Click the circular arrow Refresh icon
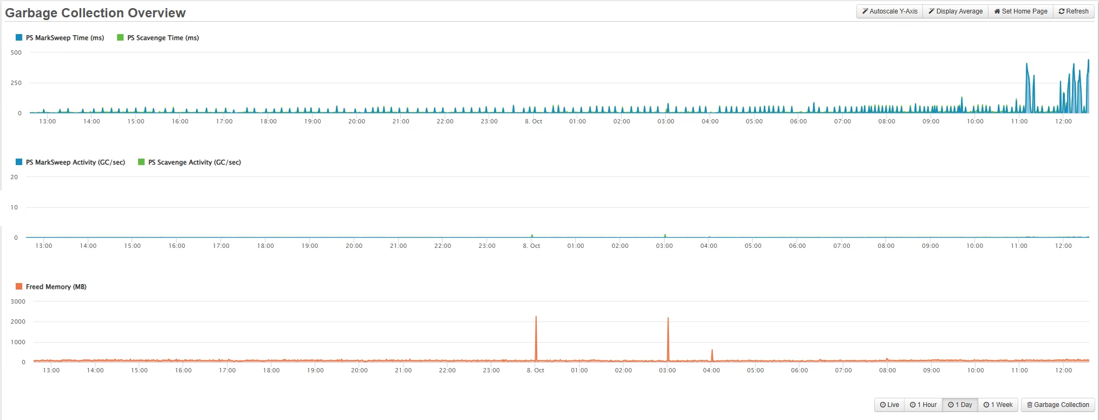Screen dimensions: 1099x420 click(1062, 11)
